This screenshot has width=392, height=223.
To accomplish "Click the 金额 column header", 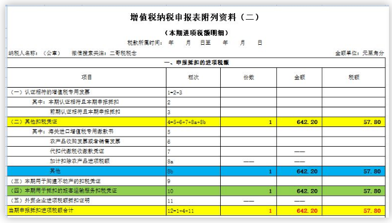I will coord(300,78).
